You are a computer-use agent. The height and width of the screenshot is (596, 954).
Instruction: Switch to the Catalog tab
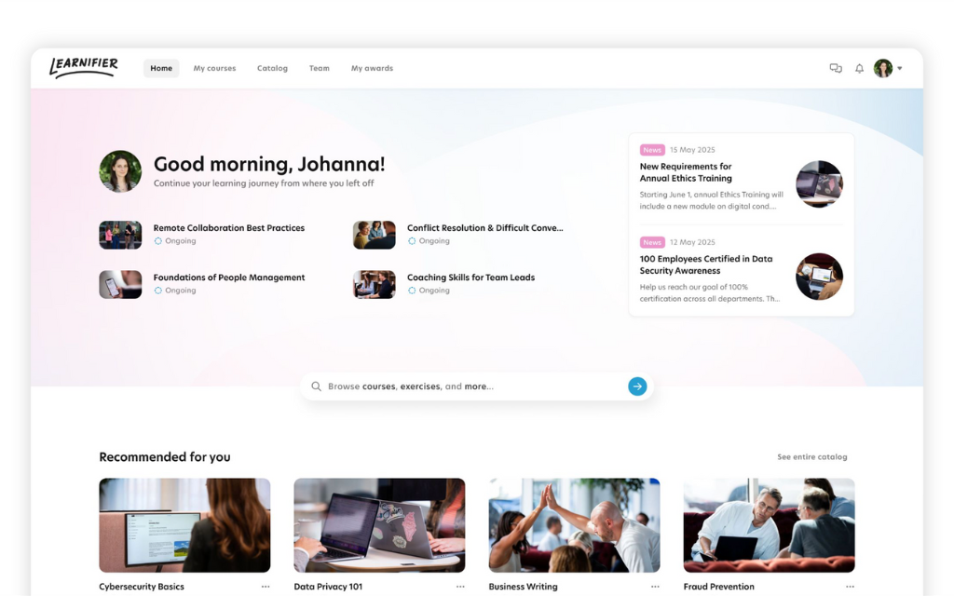(x=272, y=68)
